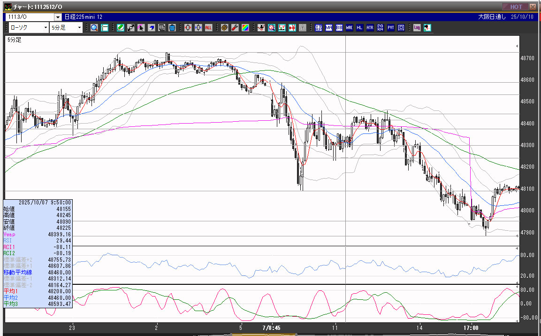
Task: Toggle the MA moving average indicator
Action: (328, 28)
